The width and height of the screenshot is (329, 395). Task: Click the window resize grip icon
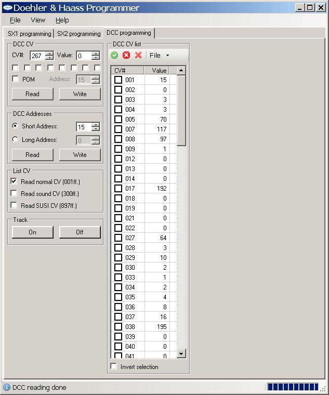(x=323, y=389)
